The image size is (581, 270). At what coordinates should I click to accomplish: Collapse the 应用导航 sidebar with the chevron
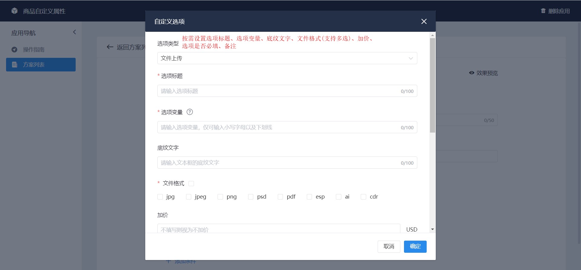coord(74,32)
